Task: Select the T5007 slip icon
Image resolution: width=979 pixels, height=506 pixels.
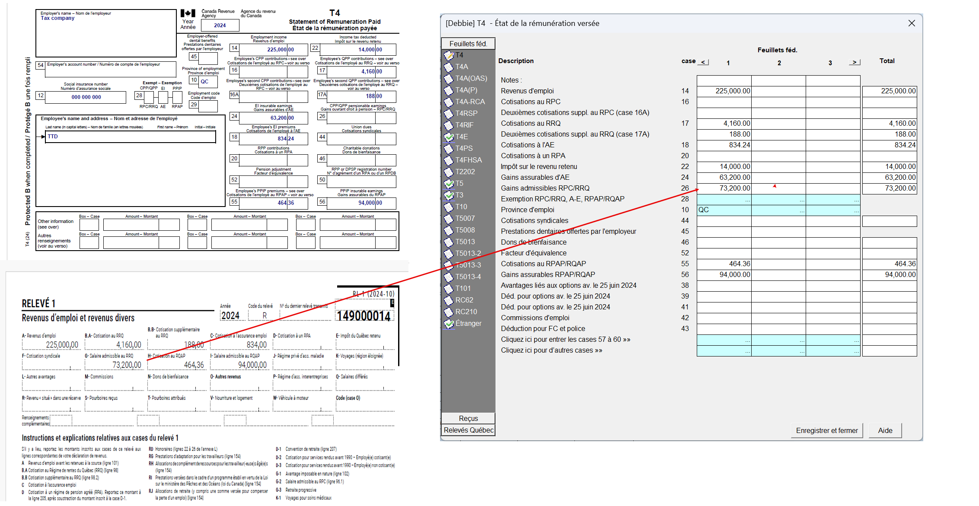Action: point(449,219)
